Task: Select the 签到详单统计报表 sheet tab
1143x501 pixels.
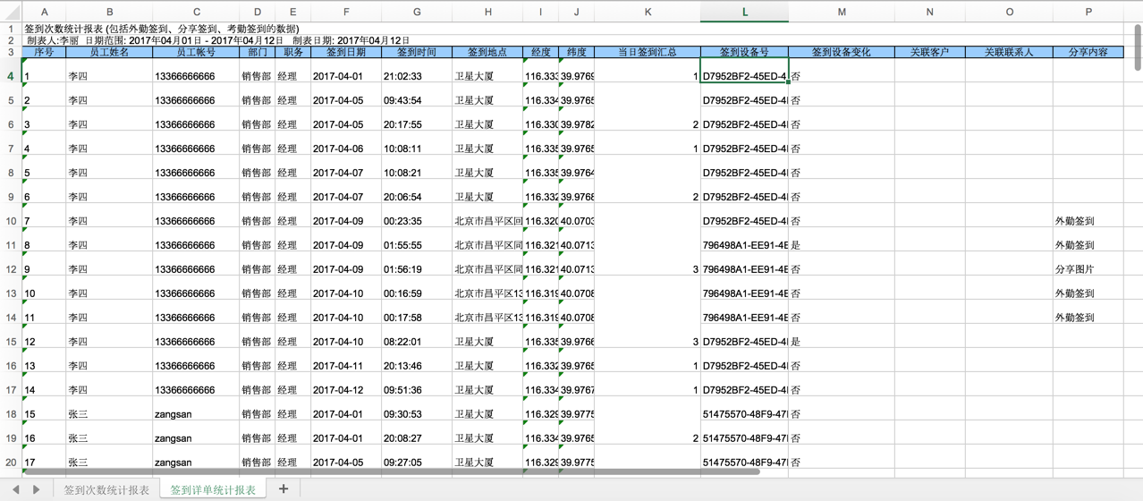Action: coord(213,489)
